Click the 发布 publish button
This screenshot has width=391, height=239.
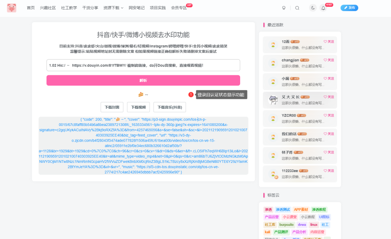tap(349, 8)
